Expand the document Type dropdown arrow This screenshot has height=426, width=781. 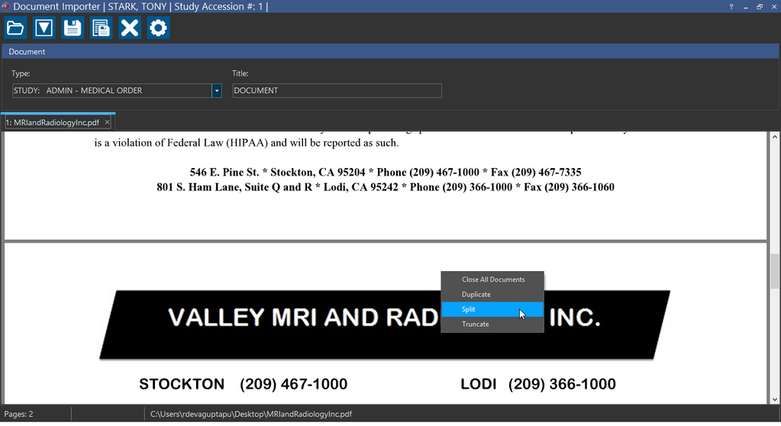(x=217, y=91)
